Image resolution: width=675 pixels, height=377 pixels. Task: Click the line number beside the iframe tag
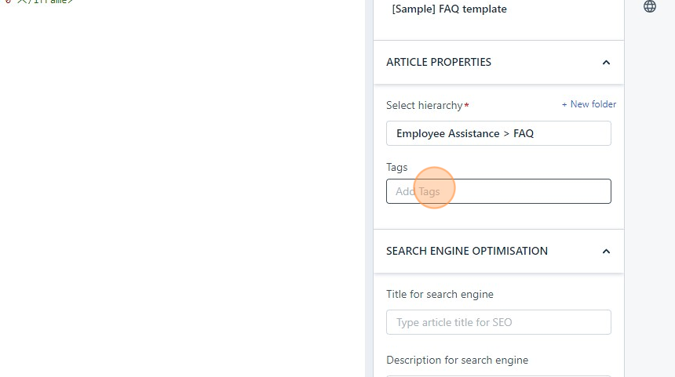coord(6,2)
